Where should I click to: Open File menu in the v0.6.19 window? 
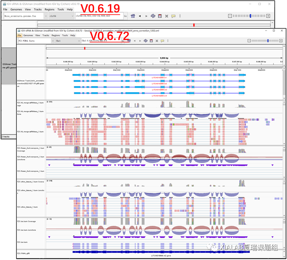point(5,9)
